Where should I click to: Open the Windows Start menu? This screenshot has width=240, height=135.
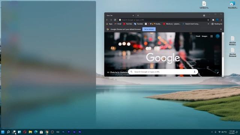tap(3, 132)
